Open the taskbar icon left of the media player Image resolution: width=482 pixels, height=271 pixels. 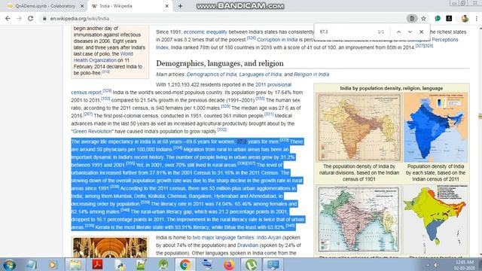click(x=31, y=264)
